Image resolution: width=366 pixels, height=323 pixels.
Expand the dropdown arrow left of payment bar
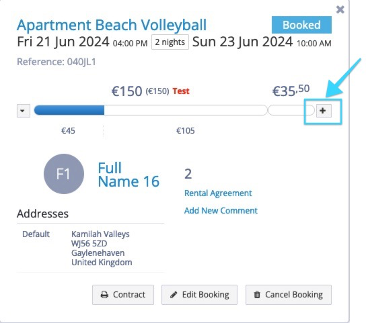tap(24, 111)
